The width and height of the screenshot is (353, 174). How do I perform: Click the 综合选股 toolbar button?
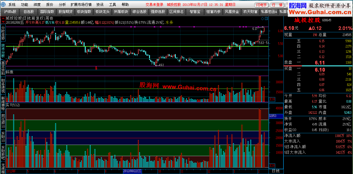pyautogui.click(x=139, y=12)
